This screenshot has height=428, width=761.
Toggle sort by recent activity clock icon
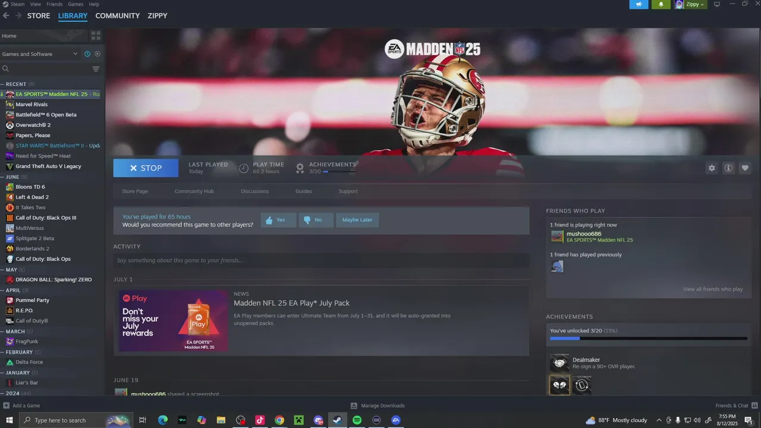(x=87, y=54)
